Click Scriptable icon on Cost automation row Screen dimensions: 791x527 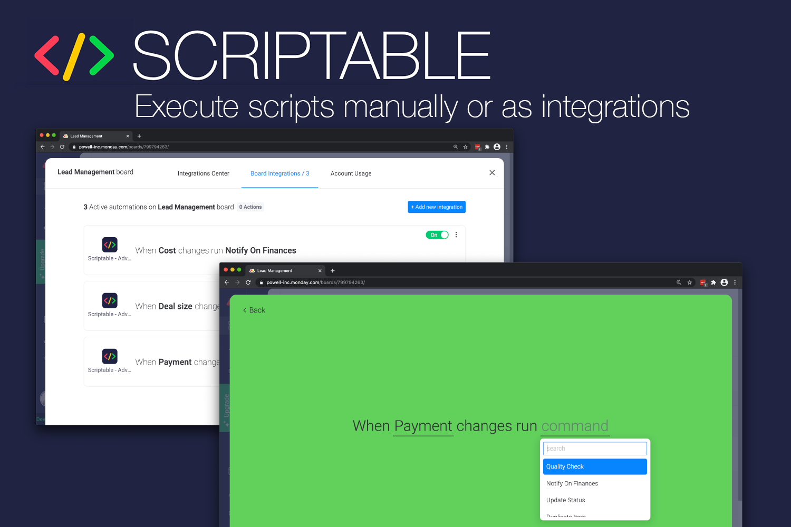point(110,245)
